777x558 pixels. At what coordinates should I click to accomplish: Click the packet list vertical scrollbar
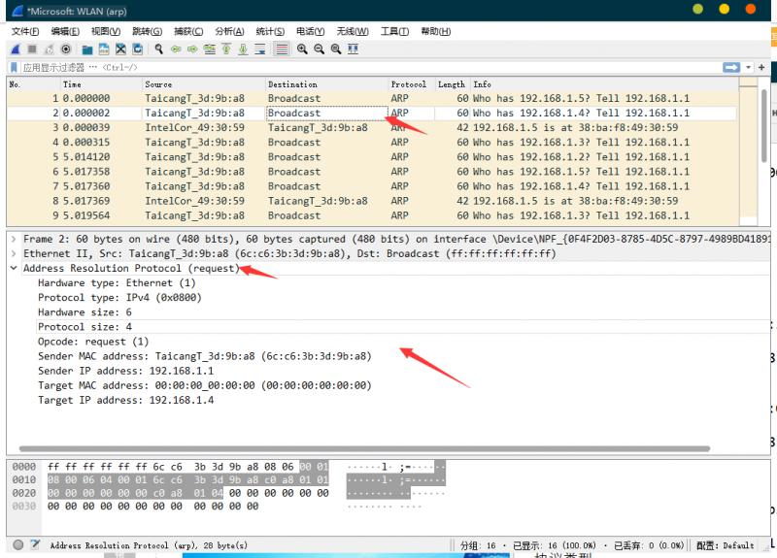[764, 125]
